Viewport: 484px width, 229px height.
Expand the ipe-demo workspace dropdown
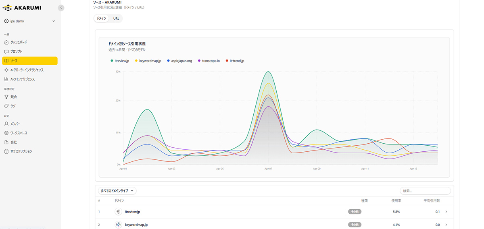30,21
